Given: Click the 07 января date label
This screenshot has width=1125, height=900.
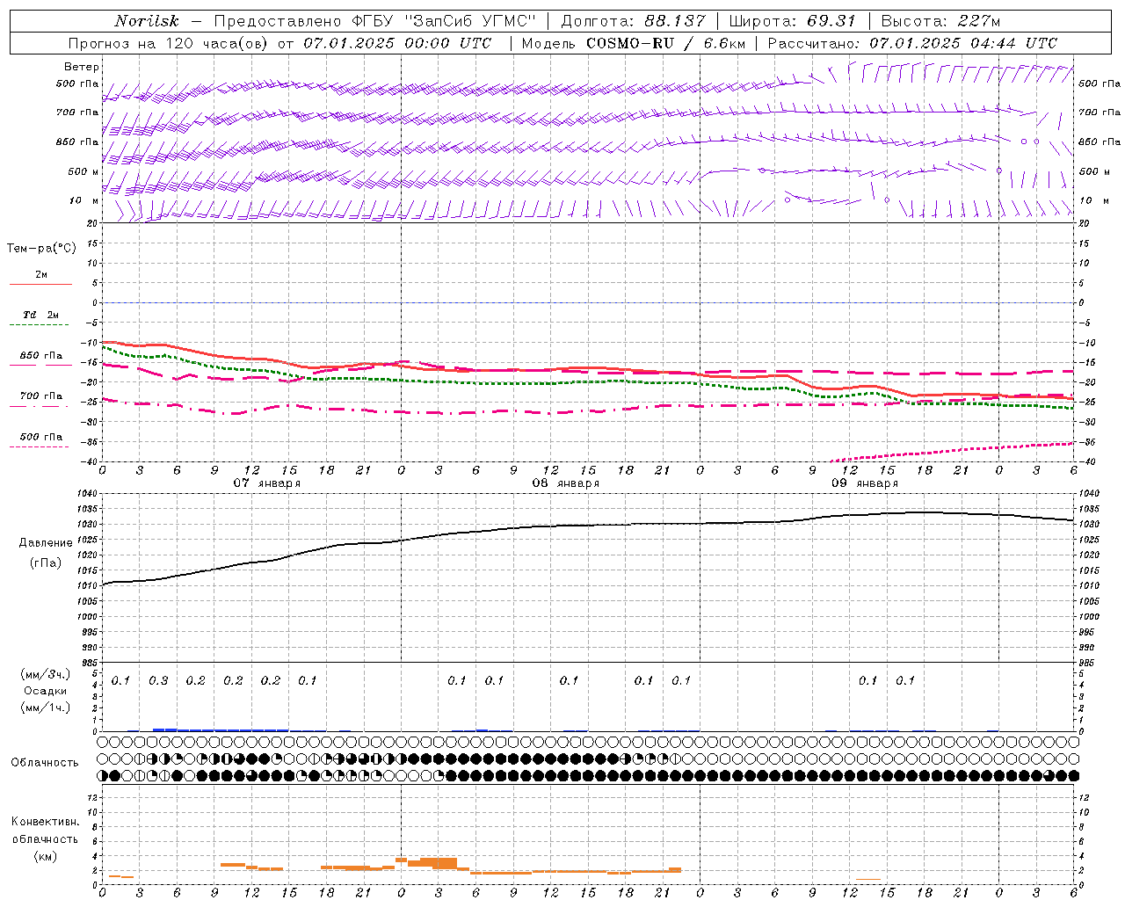Looking at the screenshot, I should (266, 483).
